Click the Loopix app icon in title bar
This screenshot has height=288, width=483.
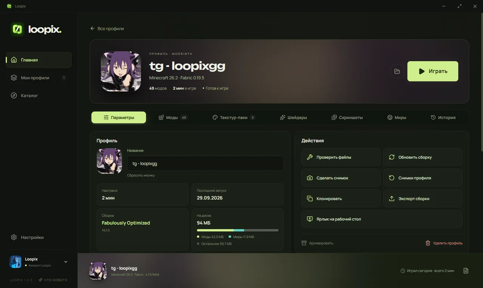9,6
